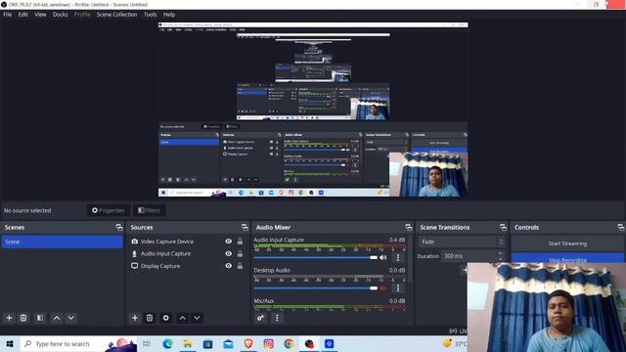The image size is (626, 352).
Task: Open File Explorer from taskbar
Action: pos(187,343)
